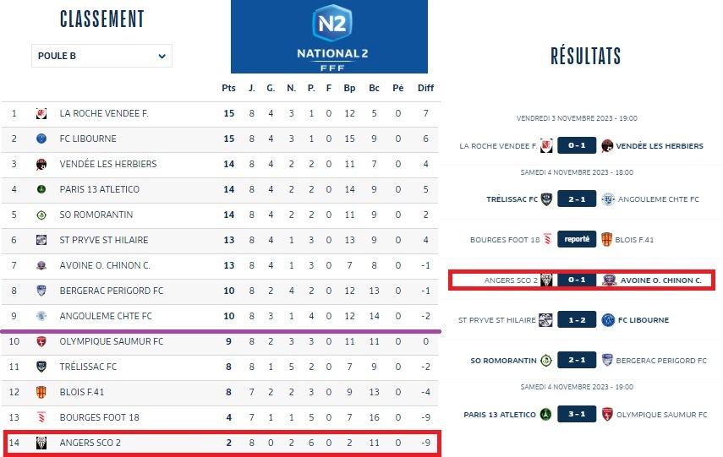
Task: Click the 0 - 1 score for La Roche match
Action: pos(577,146)
